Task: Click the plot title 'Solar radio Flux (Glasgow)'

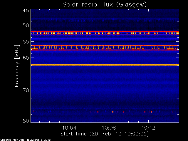Action: 105,5
